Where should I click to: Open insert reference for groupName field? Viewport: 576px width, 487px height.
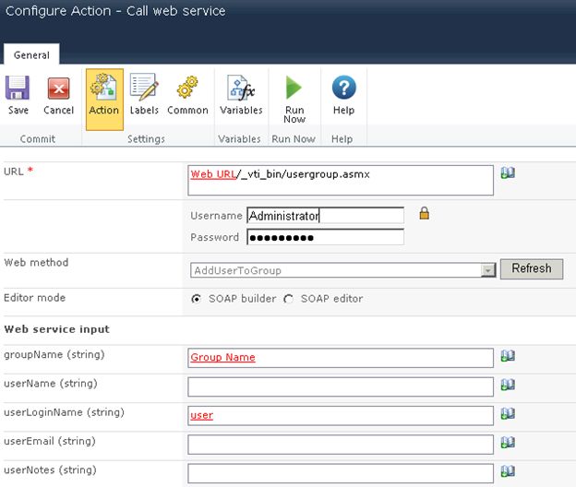508,356
